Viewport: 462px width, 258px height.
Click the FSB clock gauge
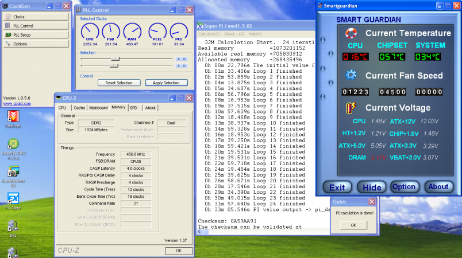[x=111, y=32]
